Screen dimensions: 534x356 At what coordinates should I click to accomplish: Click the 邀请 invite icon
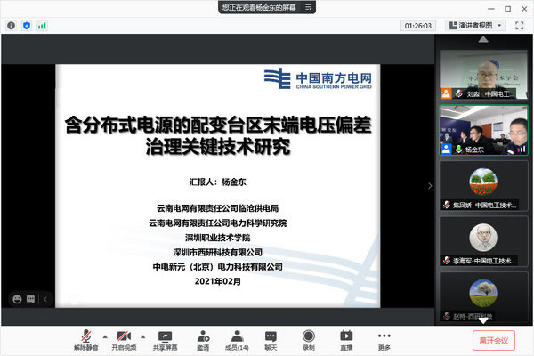click(x=203, y=338)
